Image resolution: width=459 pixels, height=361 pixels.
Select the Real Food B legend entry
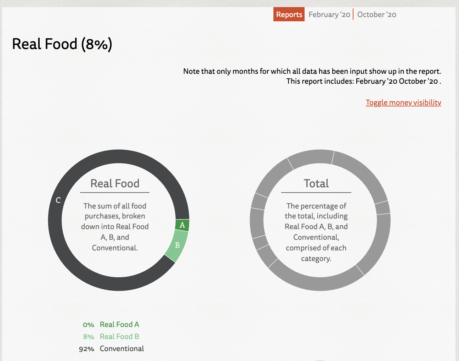[x=119, y=337]
